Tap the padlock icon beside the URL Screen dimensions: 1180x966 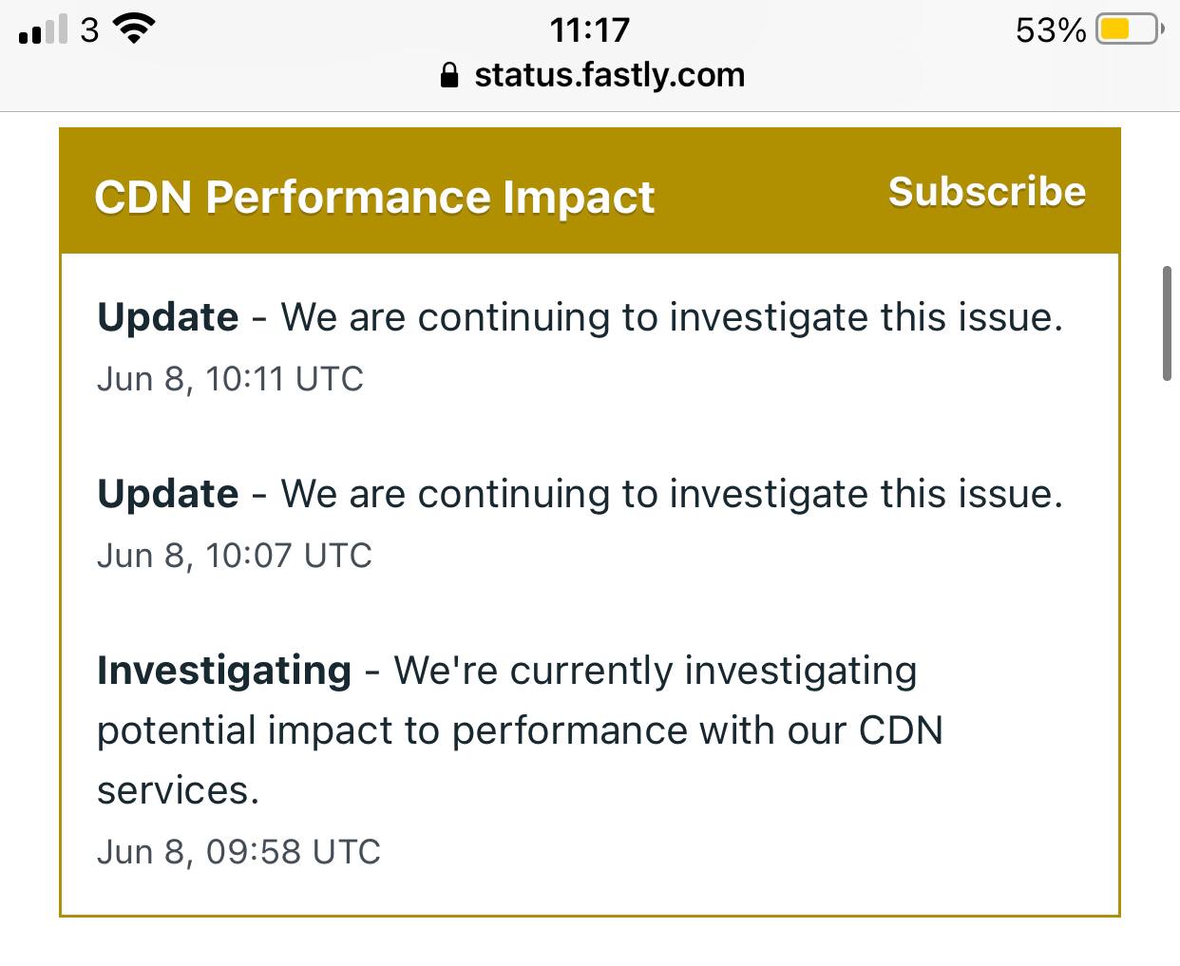tap(449, 75)
